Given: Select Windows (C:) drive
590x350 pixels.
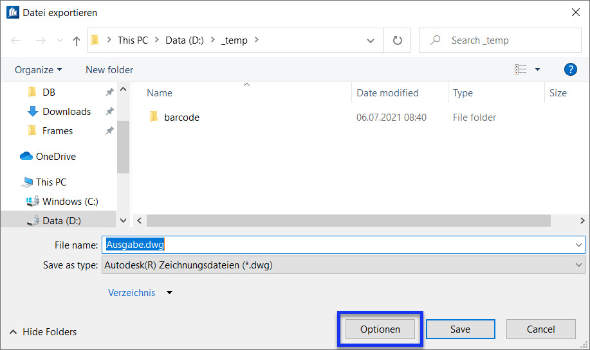Looking at the screenshot, I should pyautogui.click(x=70, y=201).
